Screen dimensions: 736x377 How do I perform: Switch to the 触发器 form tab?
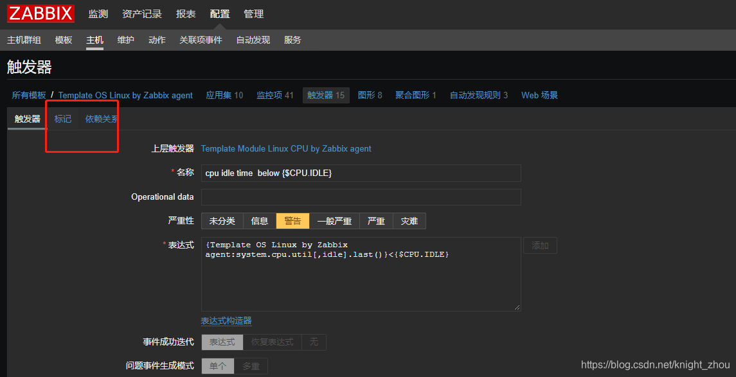27,119
